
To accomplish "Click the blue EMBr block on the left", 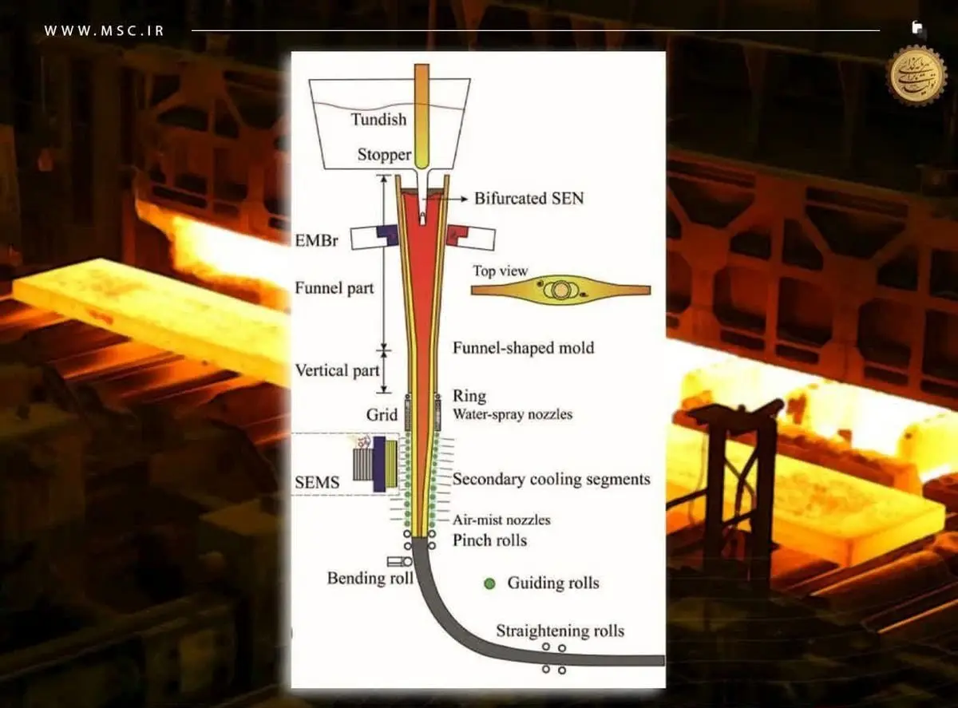I will [387, 234].
